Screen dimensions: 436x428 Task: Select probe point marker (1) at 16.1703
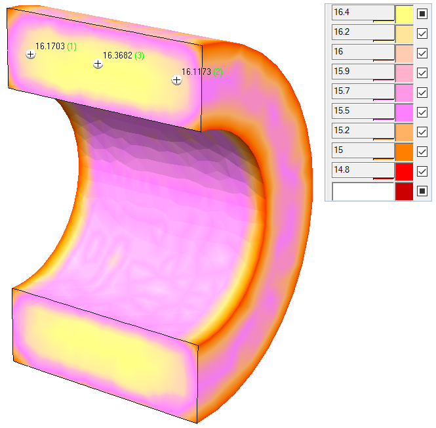pos(31,54)
